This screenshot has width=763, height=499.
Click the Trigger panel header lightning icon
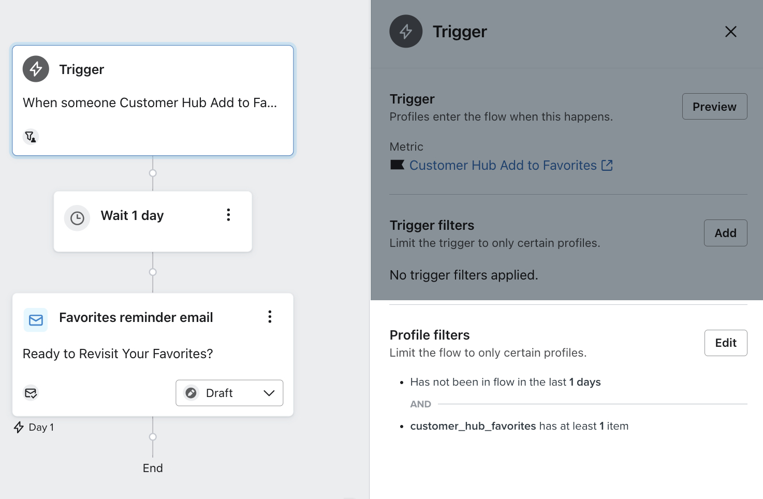406,32
